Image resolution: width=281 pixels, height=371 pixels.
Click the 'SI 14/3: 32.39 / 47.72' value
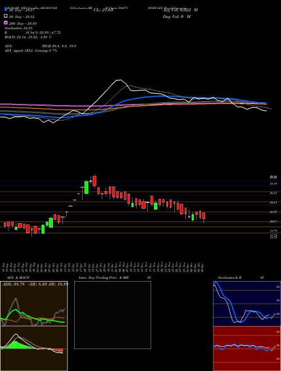point(43,33)
